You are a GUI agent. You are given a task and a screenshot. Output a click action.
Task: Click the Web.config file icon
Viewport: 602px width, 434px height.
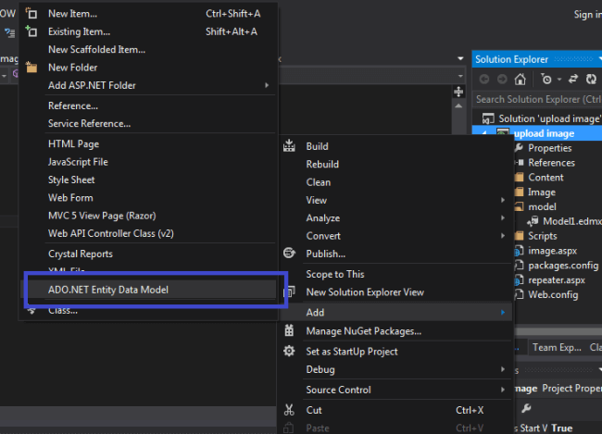(x=519, y=294)
